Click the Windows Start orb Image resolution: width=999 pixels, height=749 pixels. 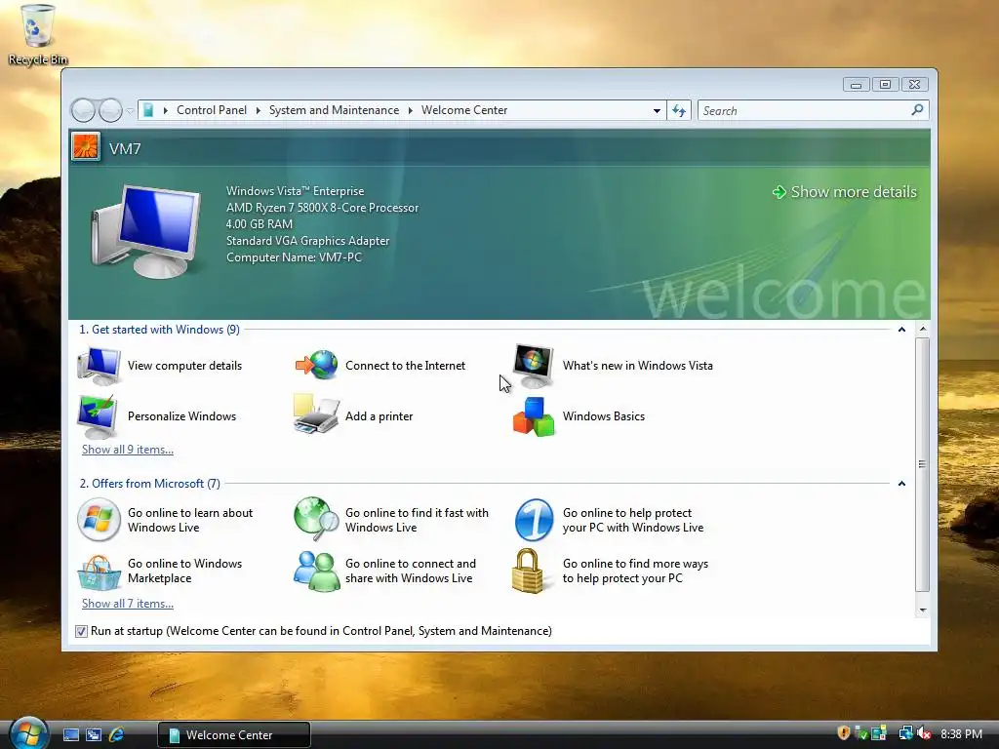click(x=28, y=733)
